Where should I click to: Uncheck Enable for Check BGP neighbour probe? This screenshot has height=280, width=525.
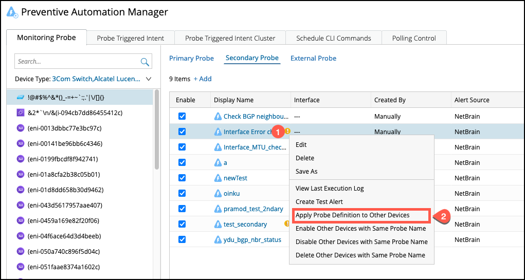182,117
